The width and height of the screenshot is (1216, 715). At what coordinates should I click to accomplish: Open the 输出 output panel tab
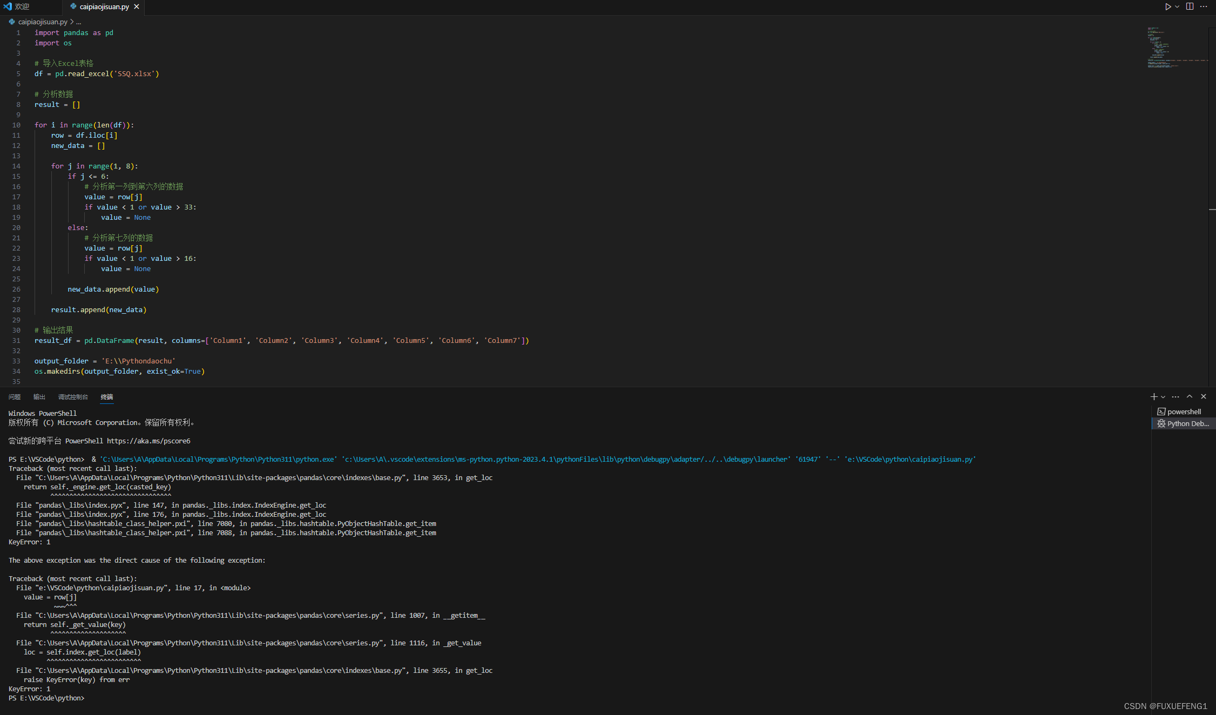click(x=39, y=397)
